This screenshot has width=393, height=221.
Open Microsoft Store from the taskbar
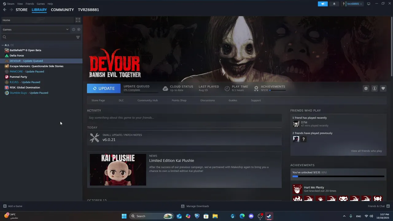pos(206,216)
